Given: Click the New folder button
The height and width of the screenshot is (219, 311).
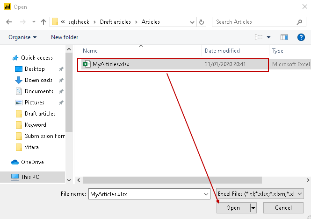Looking at the screenshot, I should (65, 37).
